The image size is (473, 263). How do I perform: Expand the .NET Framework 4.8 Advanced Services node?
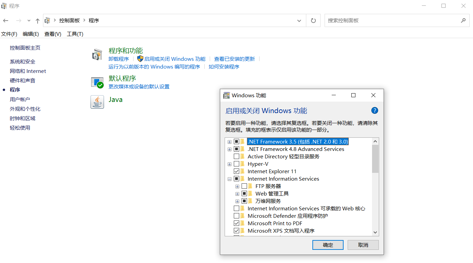coord(230,149)
